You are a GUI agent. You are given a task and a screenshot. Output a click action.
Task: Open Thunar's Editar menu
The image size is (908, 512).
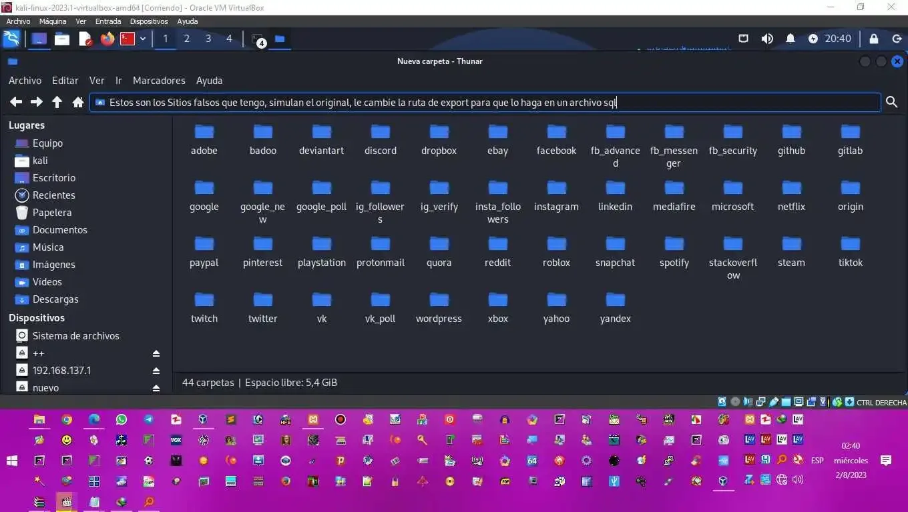[x=65, y=81]
